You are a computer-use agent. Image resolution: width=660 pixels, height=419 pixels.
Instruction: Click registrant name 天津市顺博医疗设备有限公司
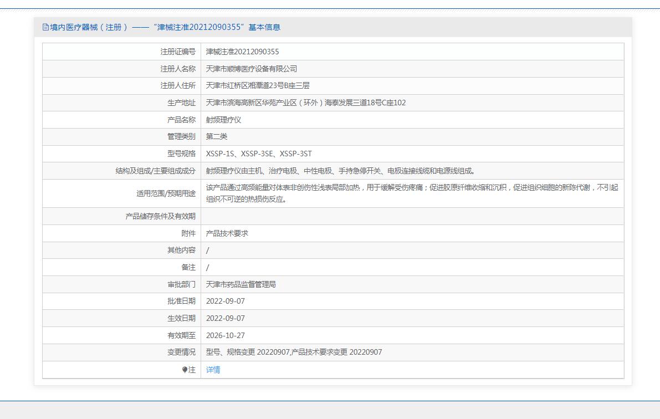[251, 69]
